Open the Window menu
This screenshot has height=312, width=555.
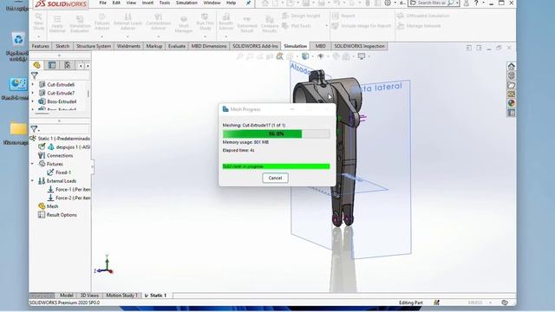point(212,3)
